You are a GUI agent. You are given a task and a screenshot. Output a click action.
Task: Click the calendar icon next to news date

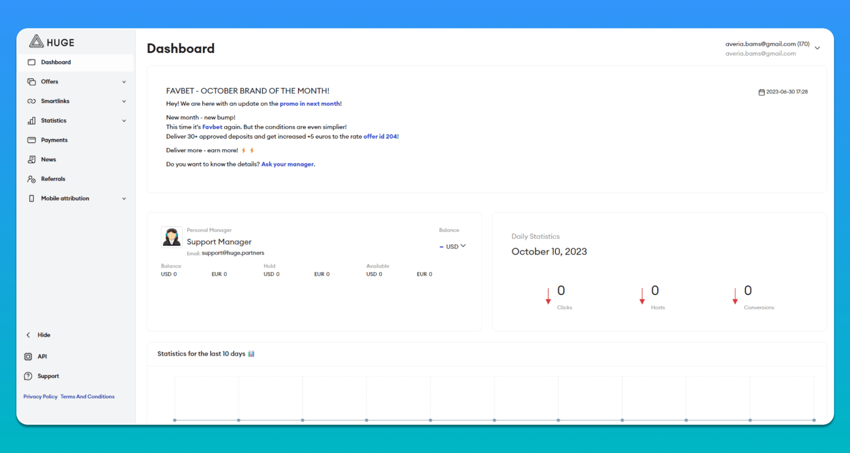(761, 92)
